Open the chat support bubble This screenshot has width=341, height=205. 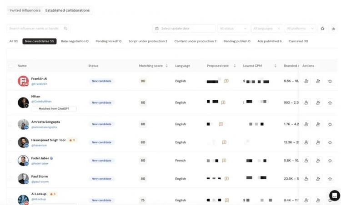coord(334,195)
